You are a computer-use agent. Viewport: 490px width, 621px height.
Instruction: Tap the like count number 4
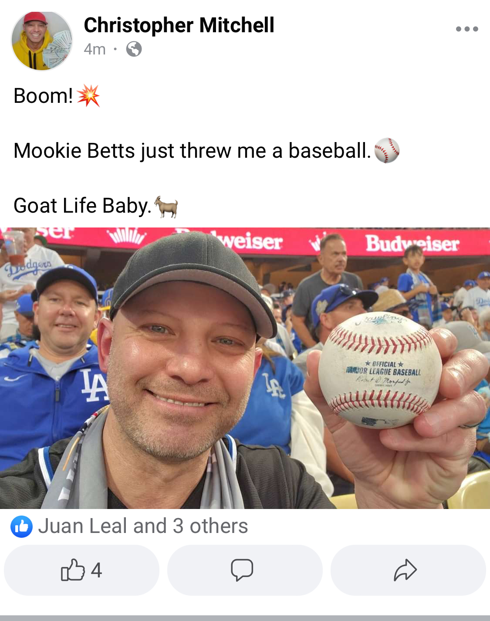96,570
